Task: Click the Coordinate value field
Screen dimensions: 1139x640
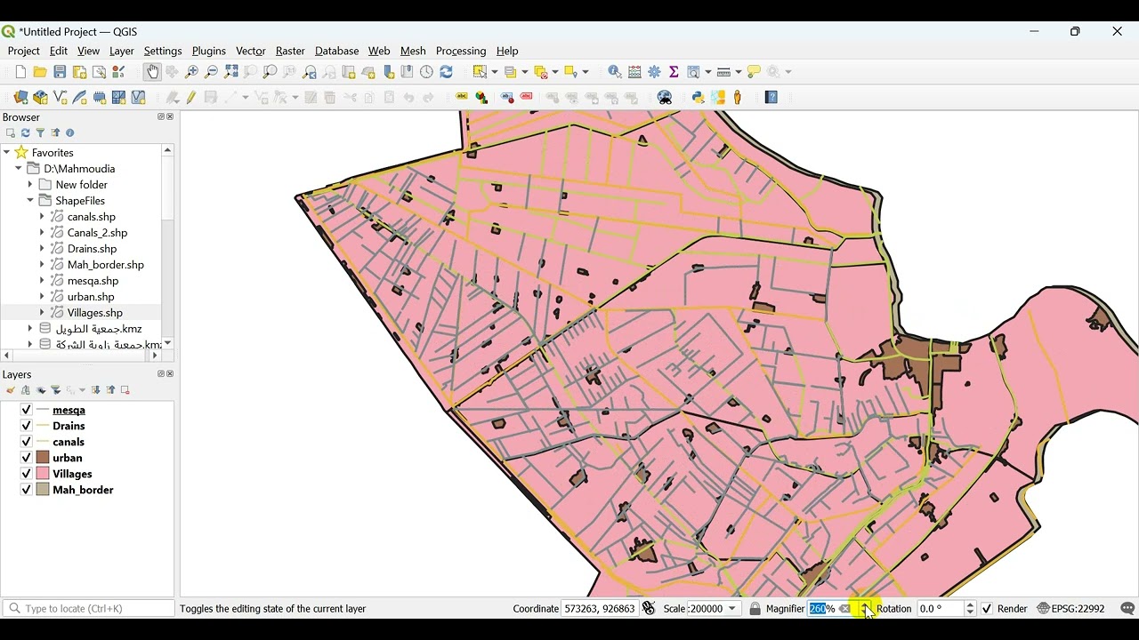Action: (600, 609)
